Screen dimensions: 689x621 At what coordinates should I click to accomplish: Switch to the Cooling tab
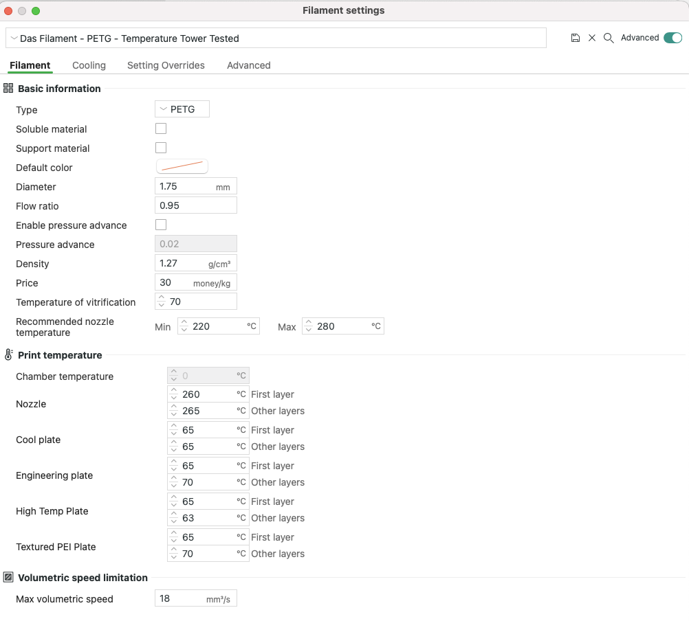pyautogui.click(x=89, y=65)
